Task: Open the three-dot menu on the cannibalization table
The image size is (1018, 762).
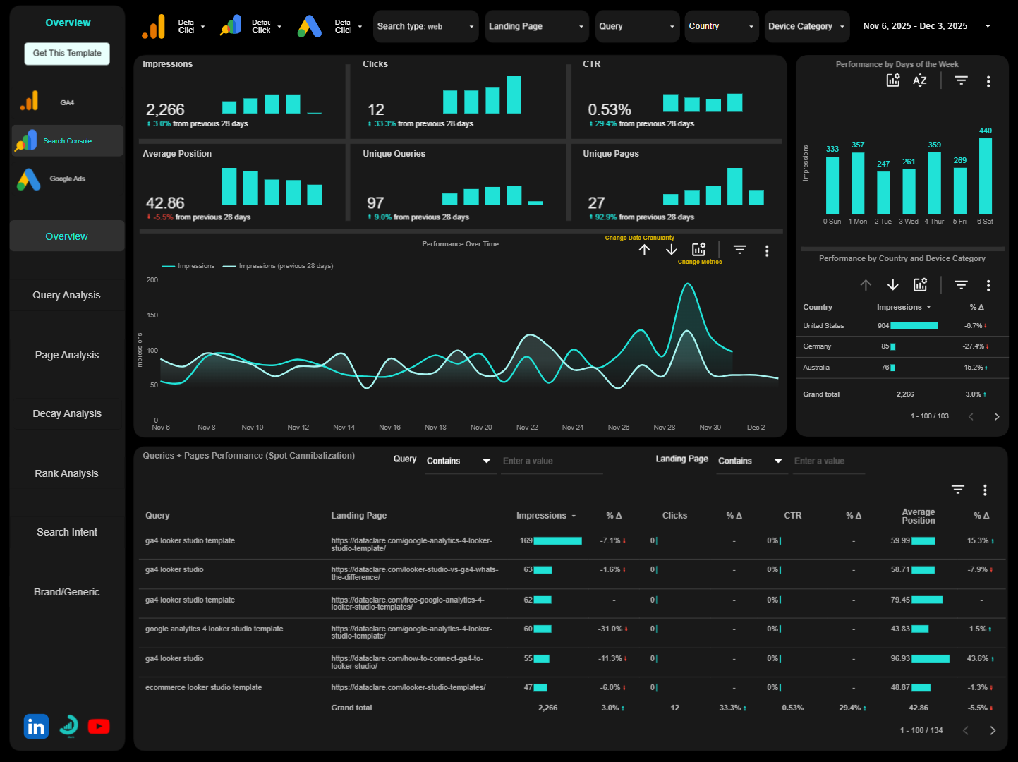Action: point(985,489)
